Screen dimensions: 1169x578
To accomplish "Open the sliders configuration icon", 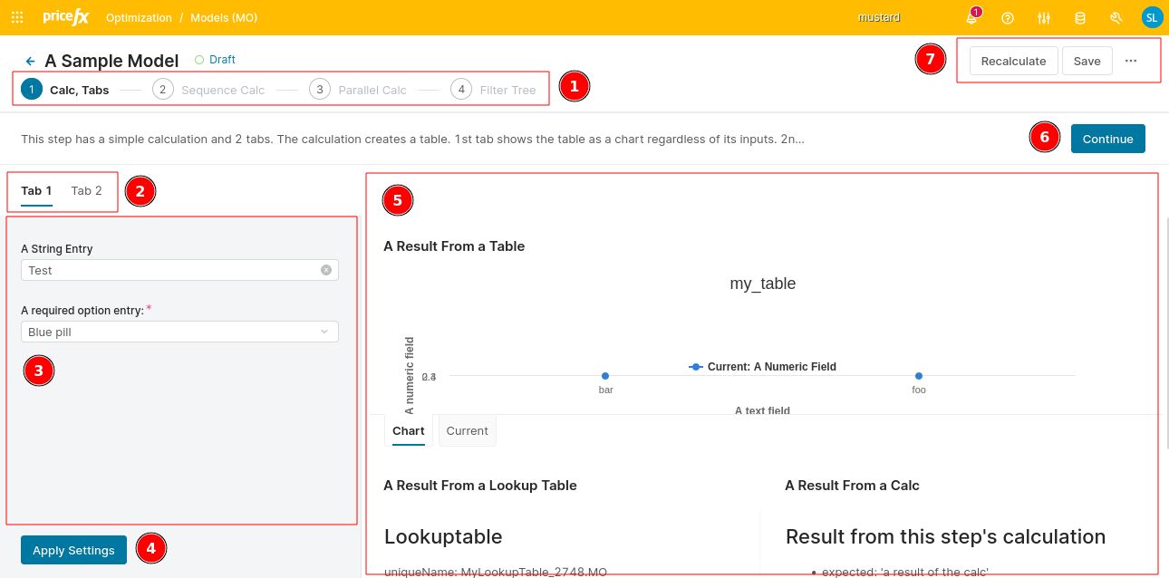I will coord(1044,18).
